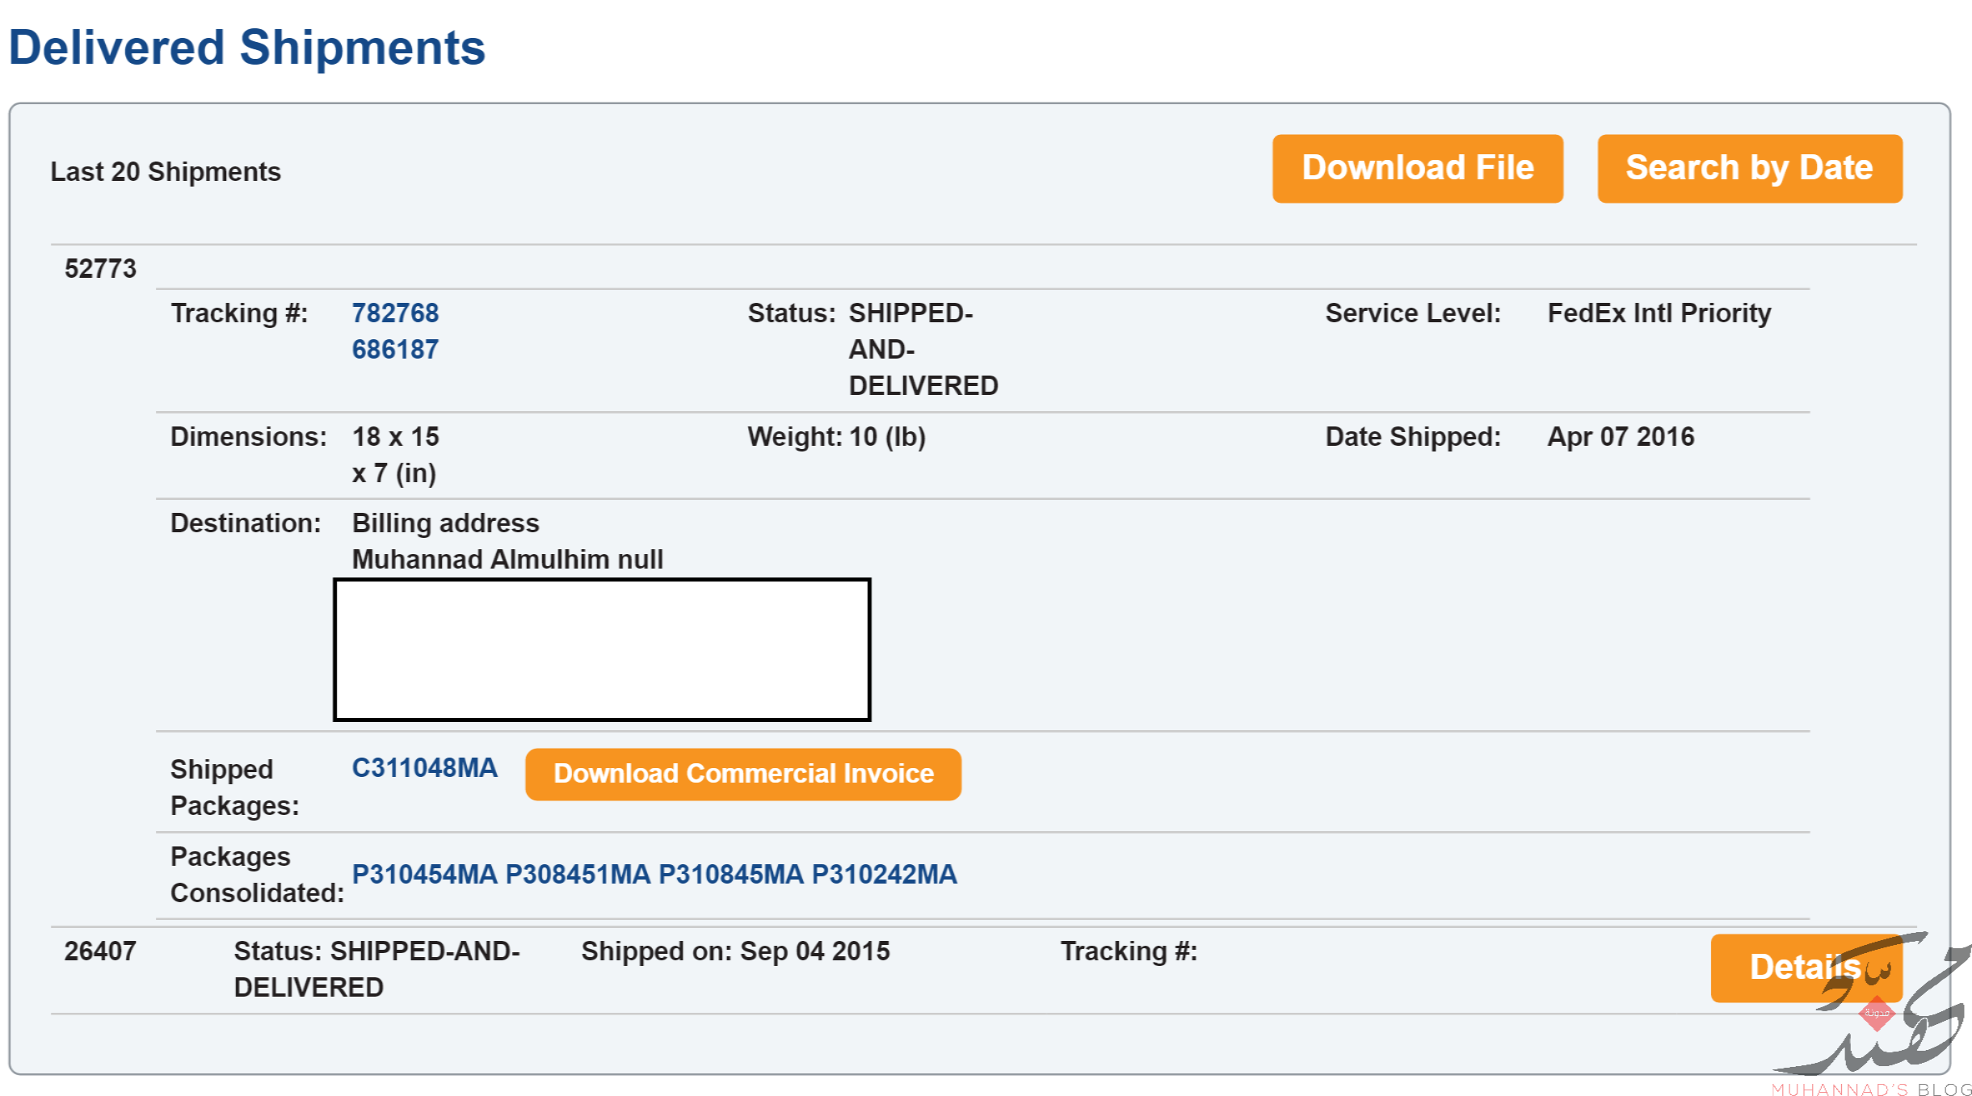Screen dimensions: 1972x1096
Task: Click the redacted destination address box
Action: pyautogui.click(x=602, y=649)
